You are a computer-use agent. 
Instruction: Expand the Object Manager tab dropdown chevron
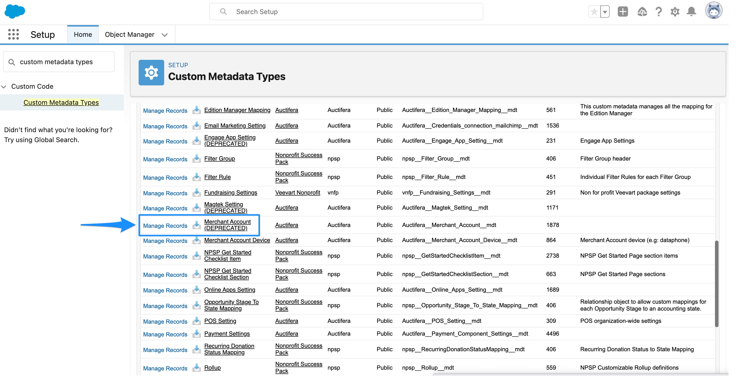coord(165,35)
